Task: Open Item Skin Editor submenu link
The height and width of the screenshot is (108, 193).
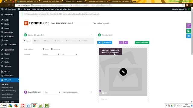Action: (x=7, y=88)
